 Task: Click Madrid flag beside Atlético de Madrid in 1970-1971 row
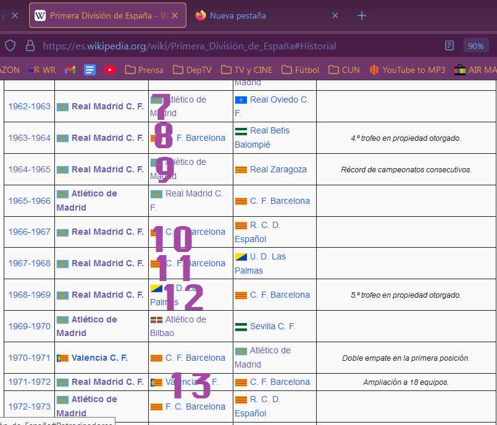(241, 351)
